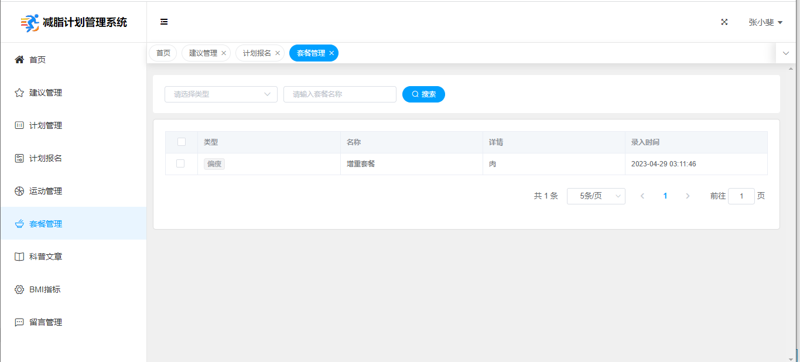Click the home icon in sidebar

[x=19, y=59]
